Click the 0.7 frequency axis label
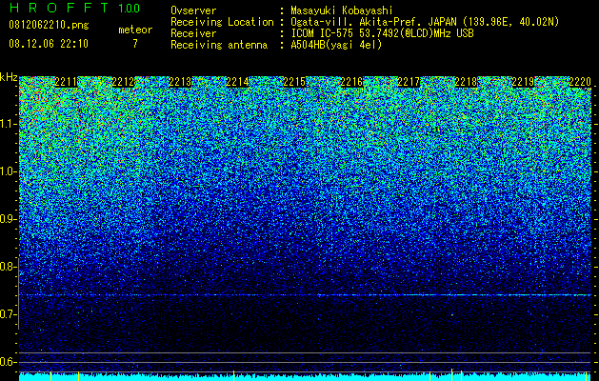This screenshot has height=381, width=599. pos(7,314)
